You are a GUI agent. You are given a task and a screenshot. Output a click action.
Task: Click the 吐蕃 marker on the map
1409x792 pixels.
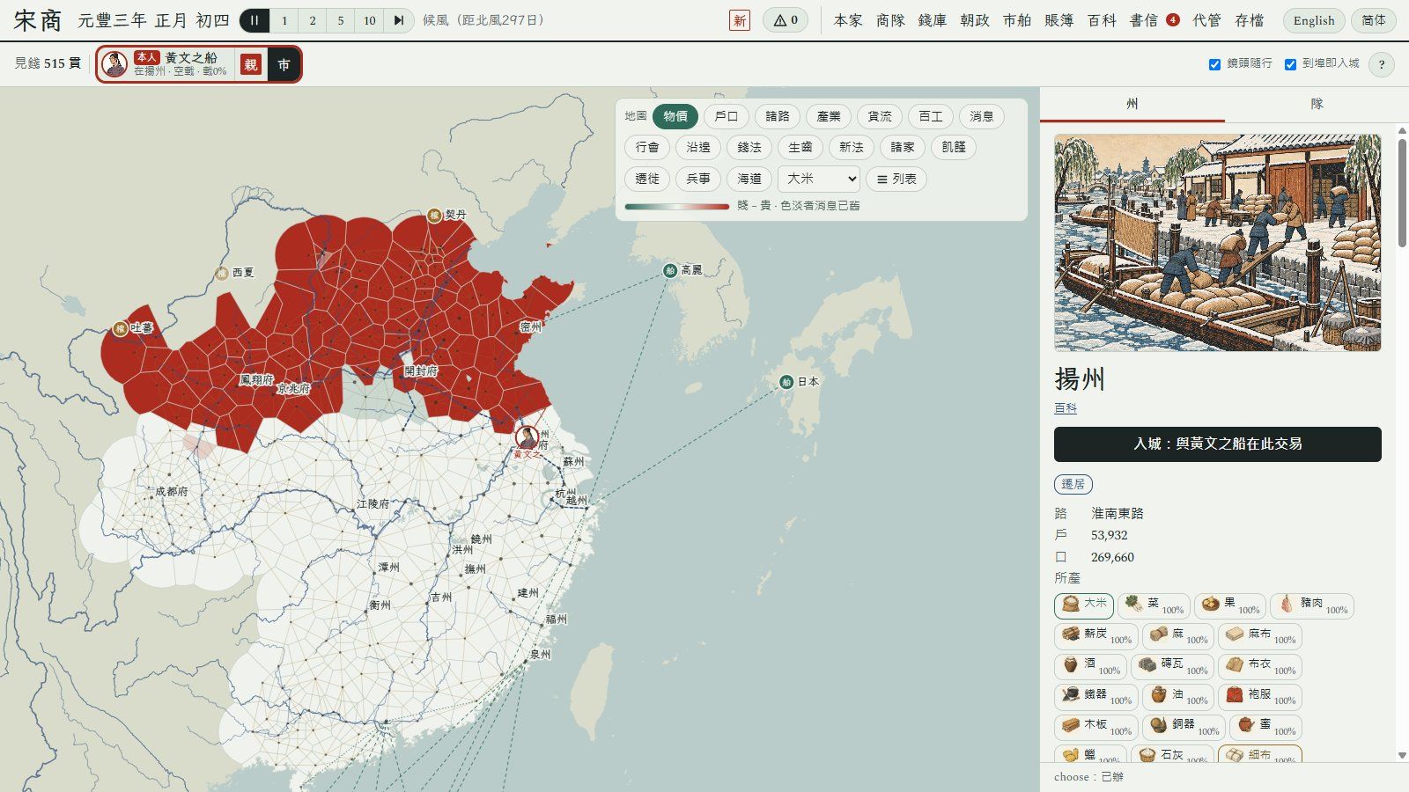[121, 328]
